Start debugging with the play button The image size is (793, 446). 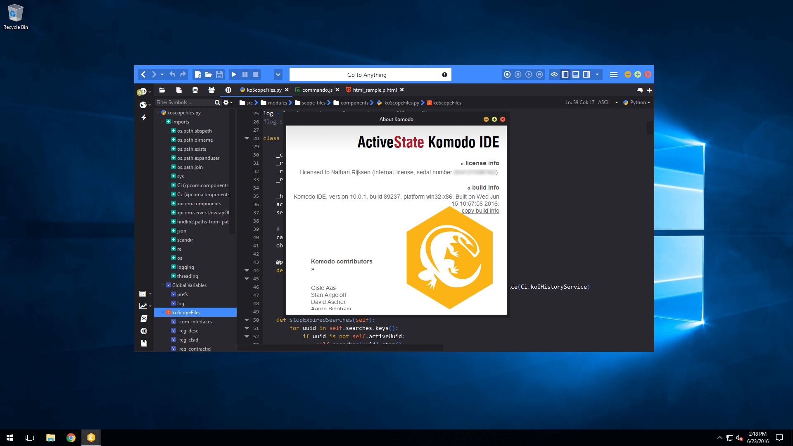click(x=234, y=75)
